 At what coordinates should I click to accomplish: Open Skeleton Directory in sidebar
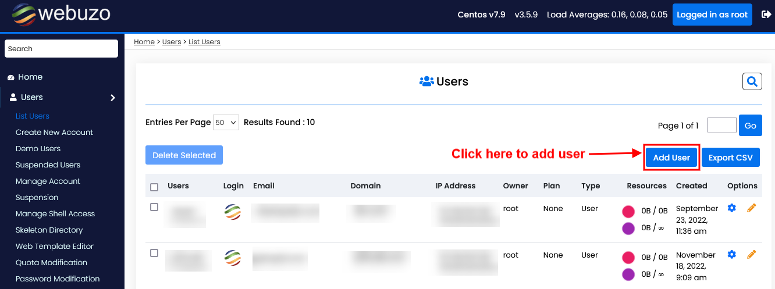(x=49, y=230)
